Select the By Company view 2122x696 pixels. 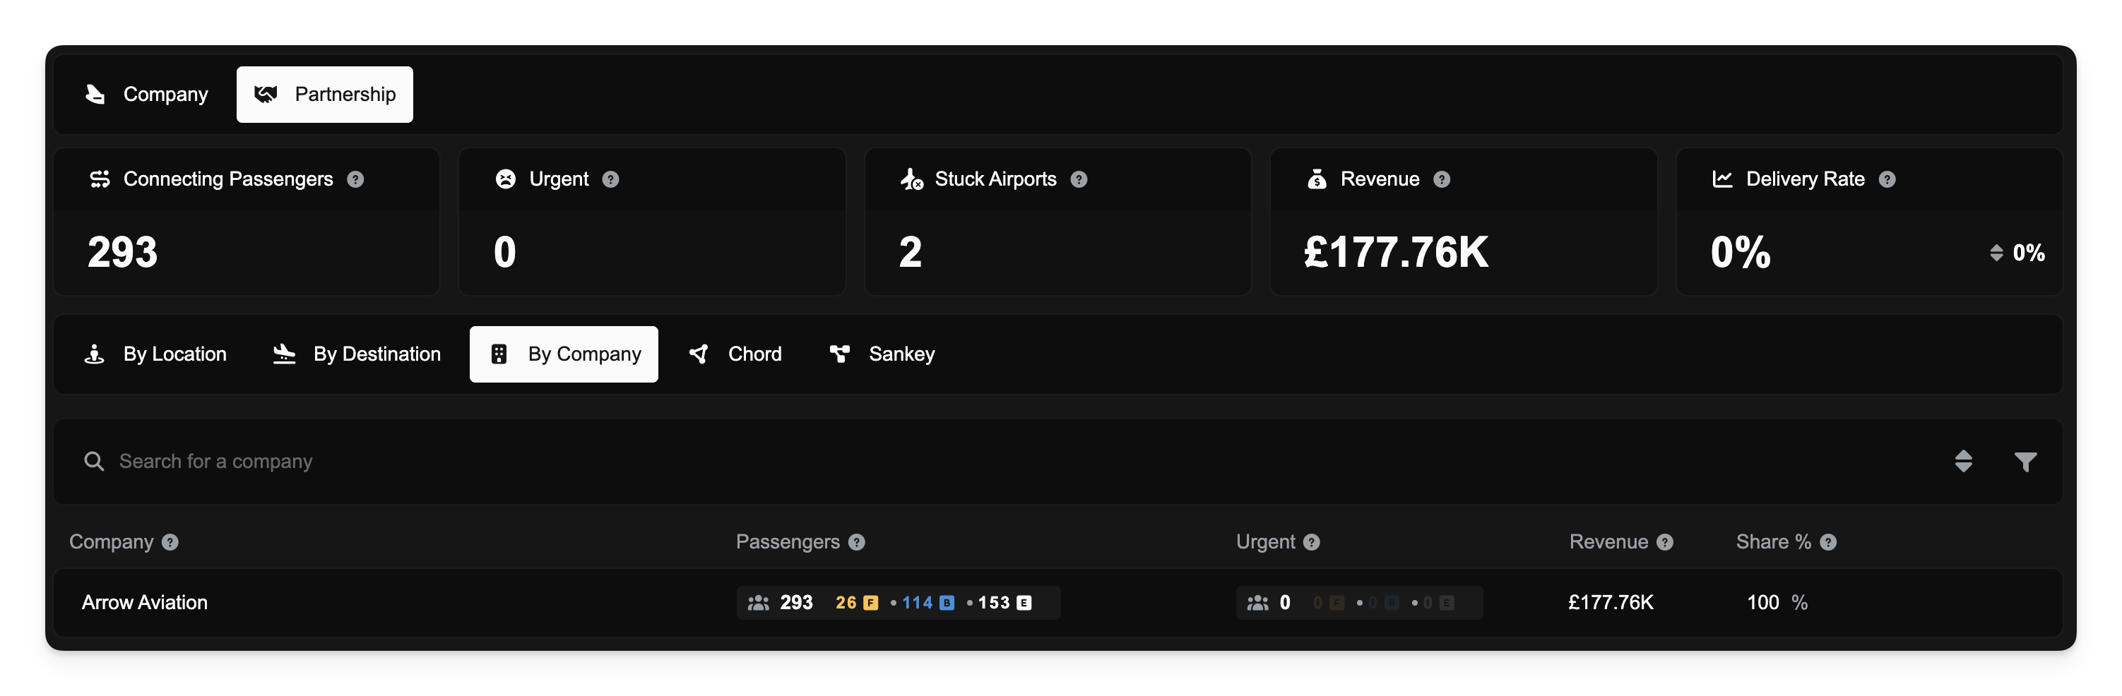(564, 354)
